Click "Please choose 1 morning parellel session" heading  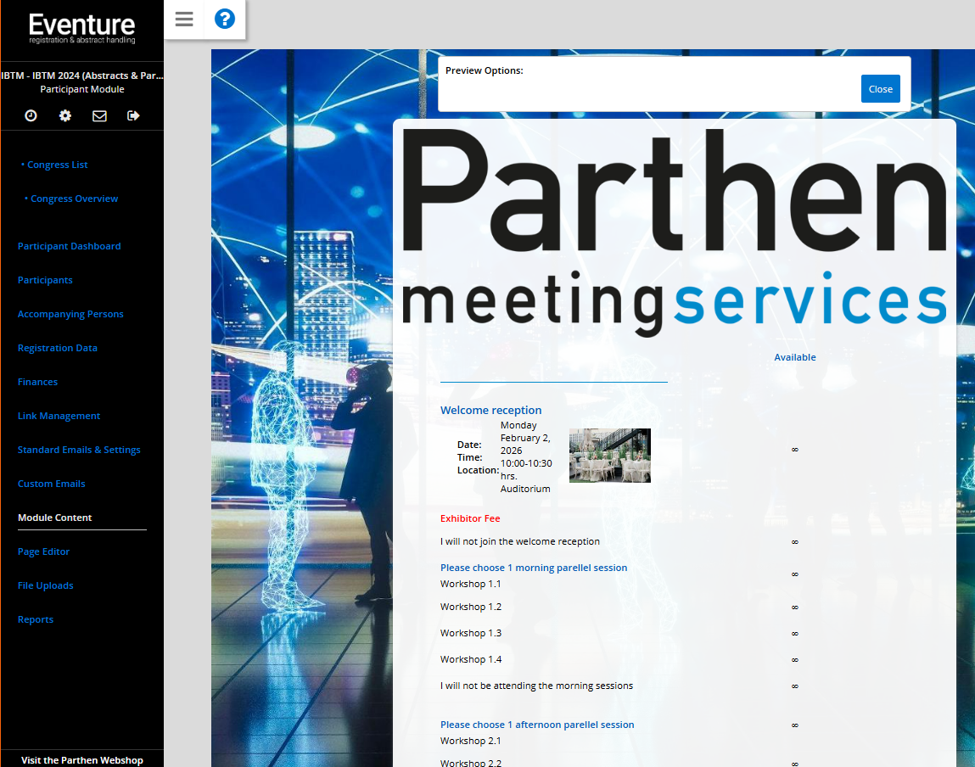pyautogui.click(x=534, y=568)
